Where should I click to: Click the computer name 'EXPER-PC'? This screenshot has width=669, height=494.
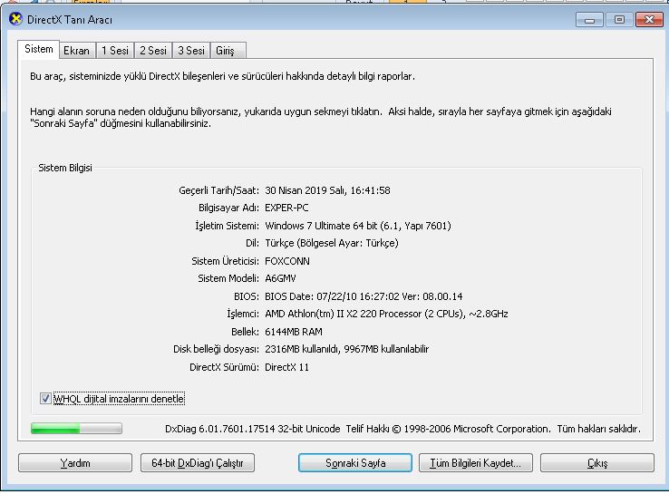tap(286, 208)
